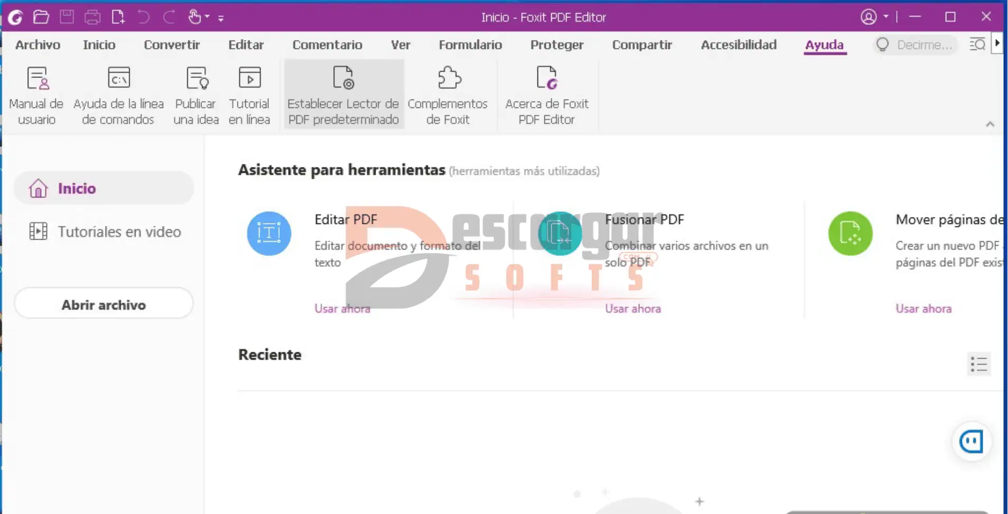Open the Accesibilidad tab

(x=738, y=45)
